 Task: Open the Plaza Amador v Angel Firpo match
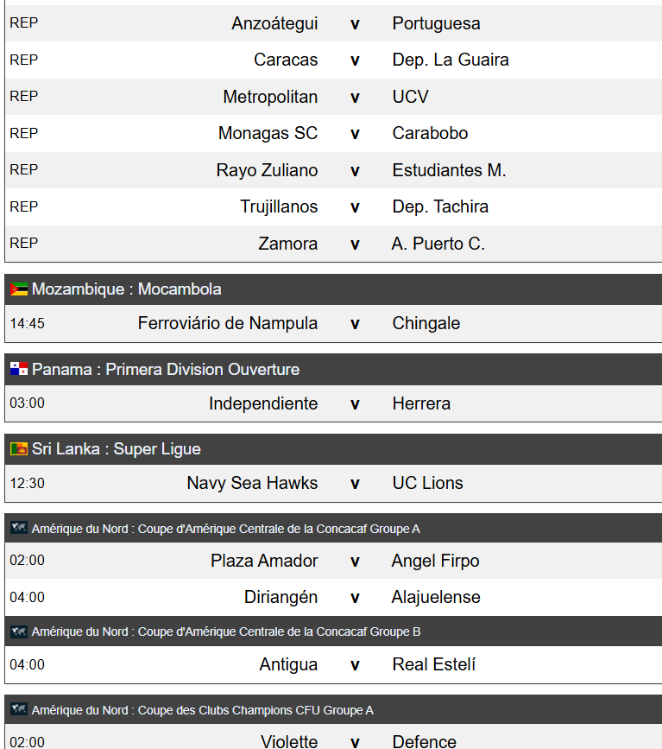click(x=333, y=561)
